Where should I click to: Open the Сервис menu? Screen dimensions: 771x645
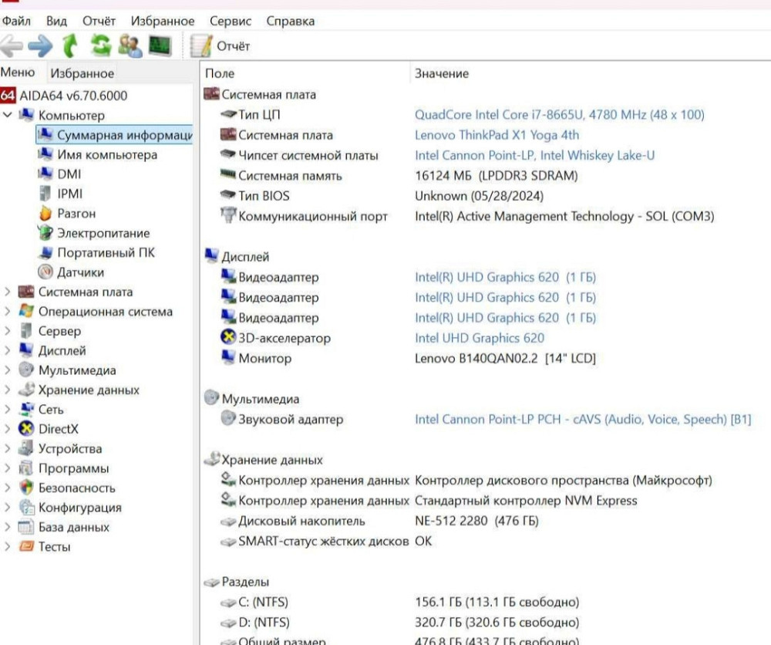click(x=231, y=21)
